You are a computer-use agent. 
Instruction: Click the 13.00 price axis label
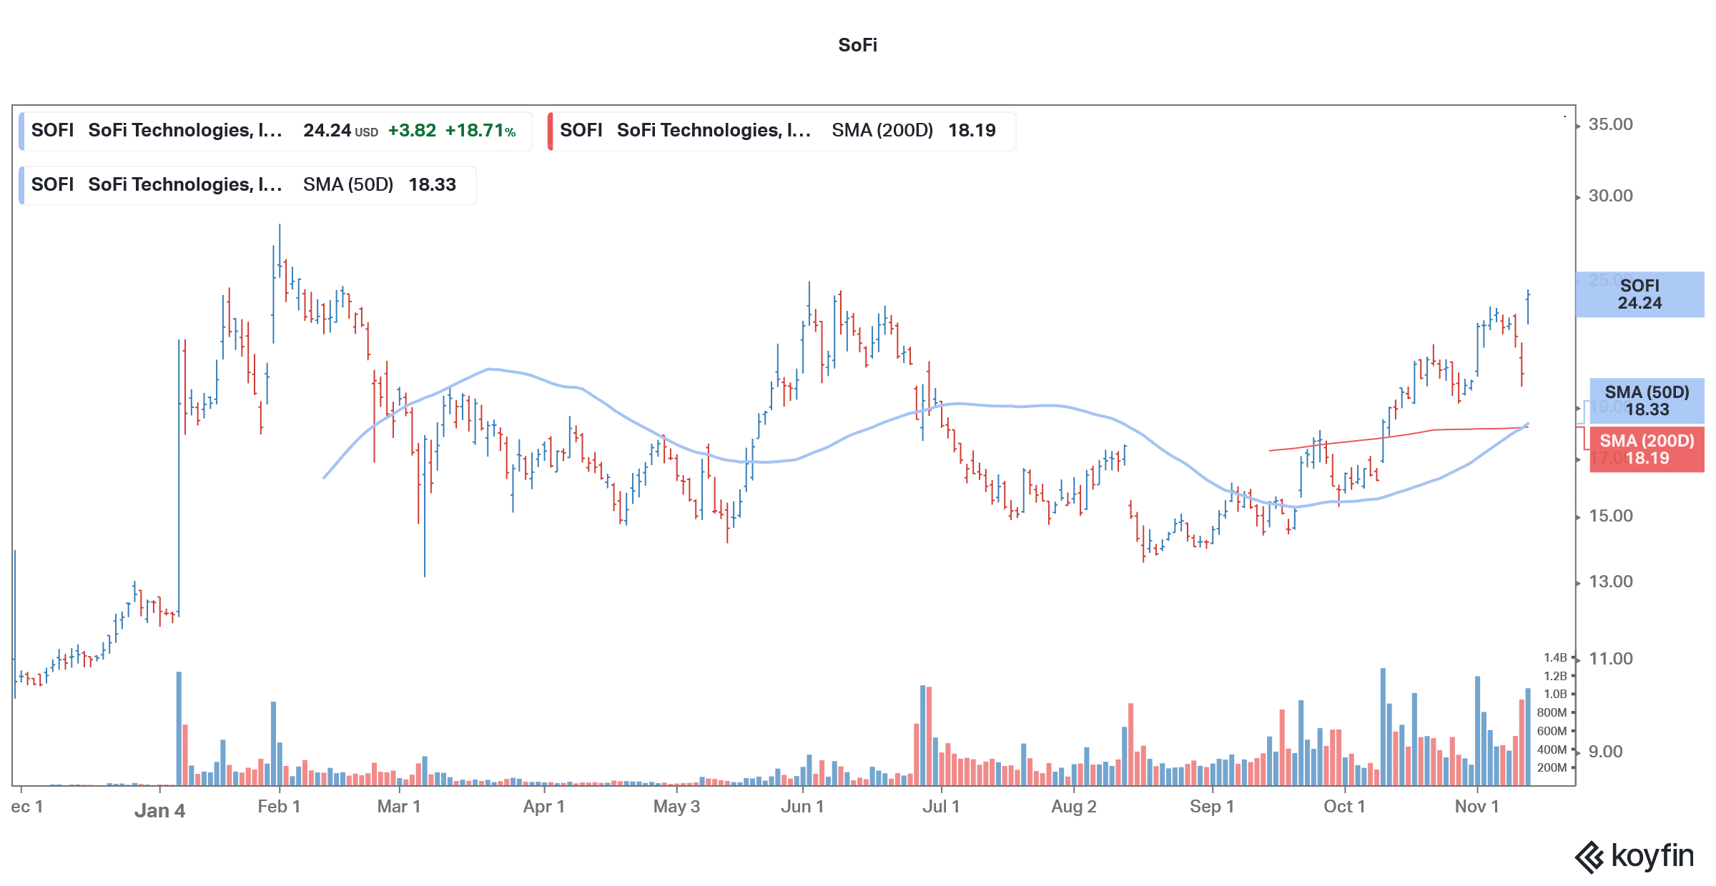[x=1610, y=582]
